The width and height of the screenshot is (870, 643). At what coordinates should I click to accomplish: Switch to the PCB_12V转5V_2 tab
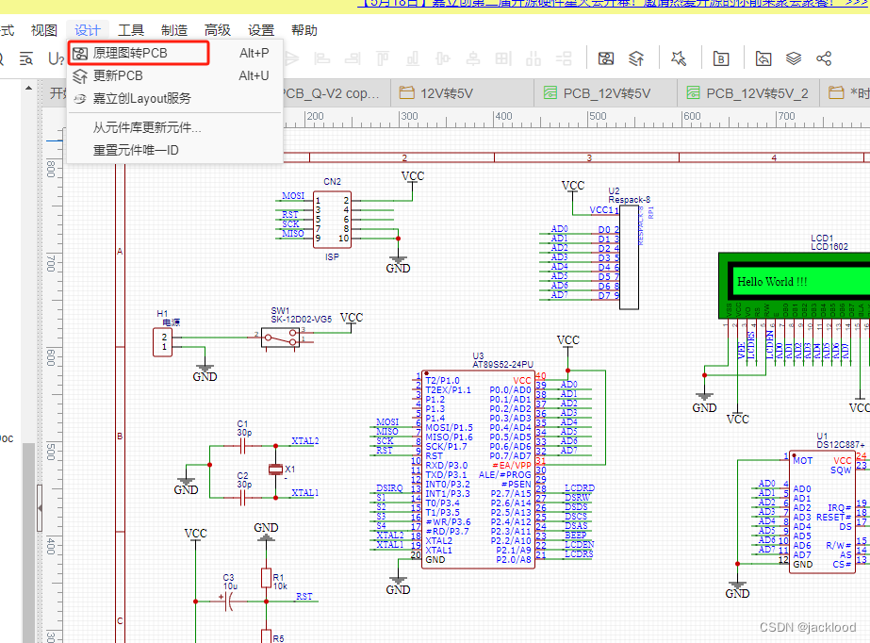(x=745, y=92)
